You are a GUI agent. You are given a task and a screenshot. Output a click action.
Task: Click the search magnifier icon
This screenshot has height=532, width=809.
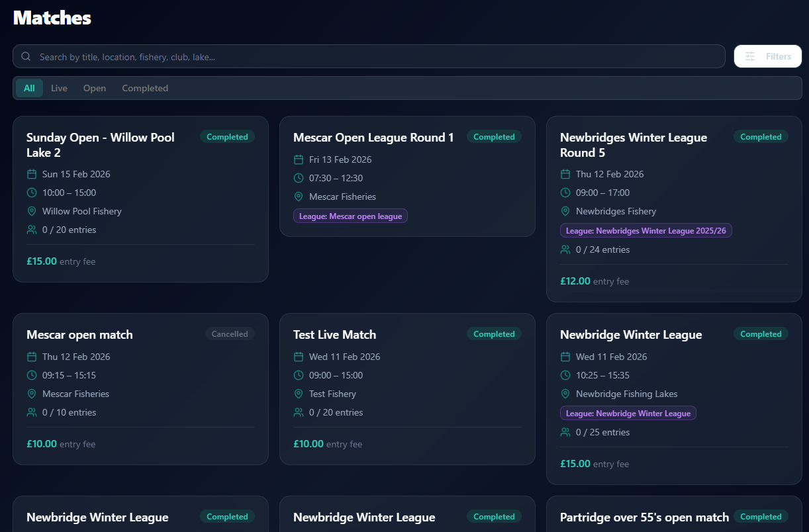[26, 57]
